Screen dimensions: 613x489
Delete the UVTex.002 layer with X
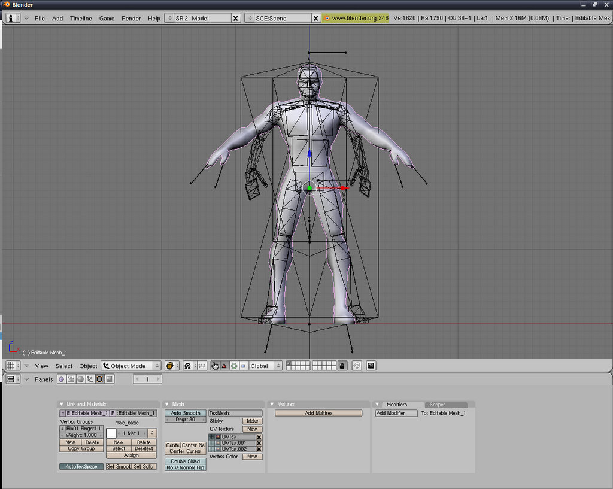point(259,449)
